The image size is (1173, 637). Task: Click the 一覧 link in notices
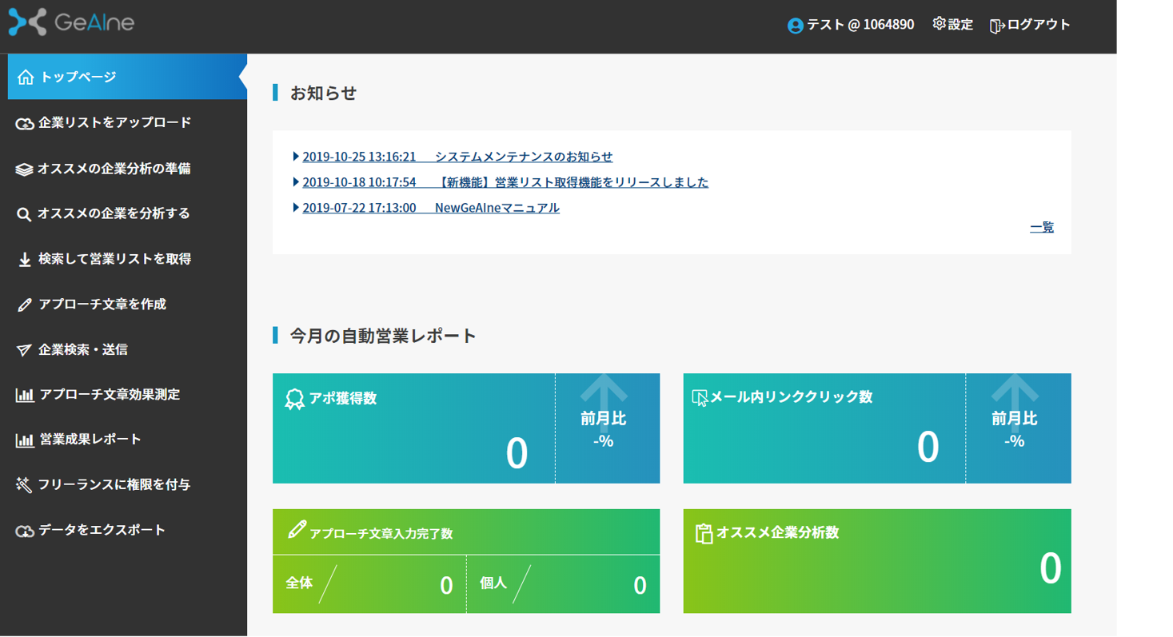tap(1041, 228)
